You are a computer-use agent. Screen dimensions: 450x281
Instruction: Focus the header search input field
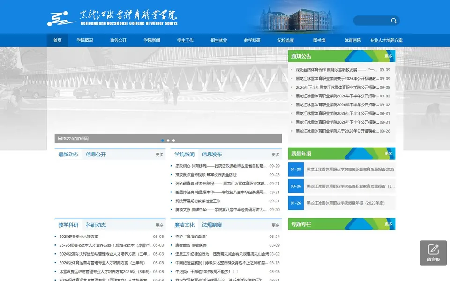[x=372, y=21]
